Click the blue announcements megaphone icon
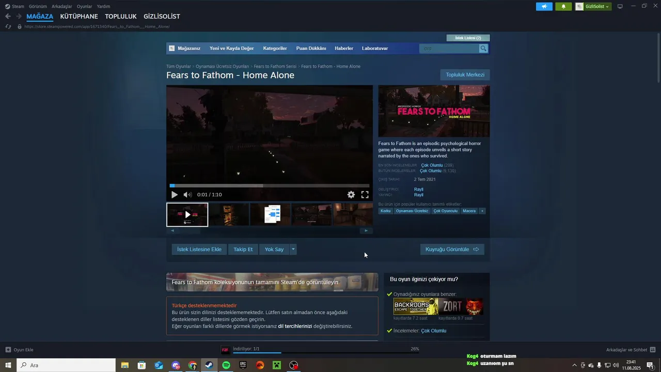This screenshot has width=661, height=372. click(544, 6)
